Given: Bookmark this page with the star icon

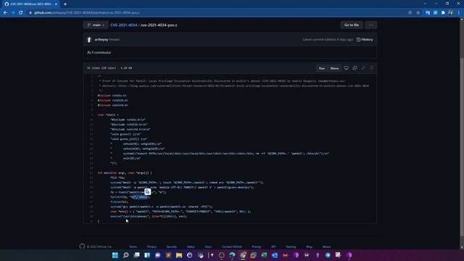Looking at the screenshot, I should coord(418,13).
